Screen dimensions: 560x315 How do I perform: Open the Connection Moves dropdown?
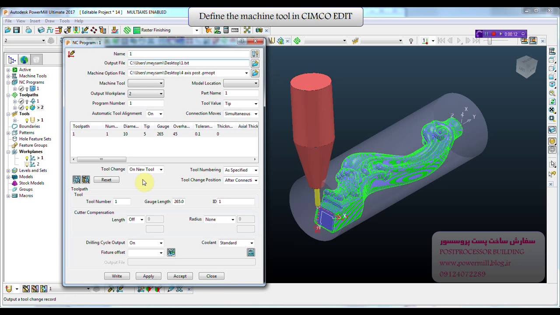[241, 114]
